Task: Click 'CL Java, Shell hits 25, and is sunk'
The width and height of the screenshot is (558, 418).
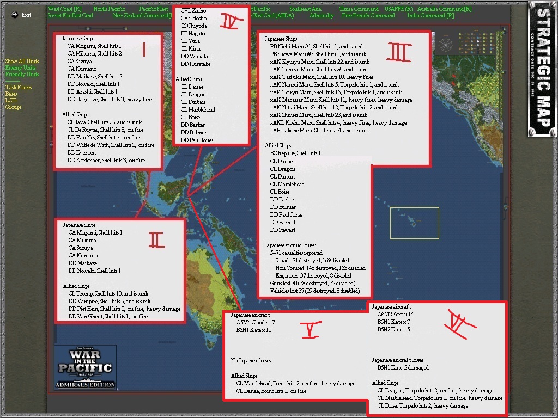Action: 105,122
